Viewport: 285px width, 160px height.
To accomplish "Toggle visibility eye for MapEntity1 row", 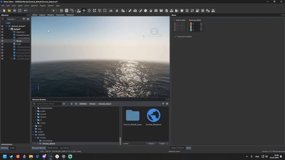I will pos(2,32).
